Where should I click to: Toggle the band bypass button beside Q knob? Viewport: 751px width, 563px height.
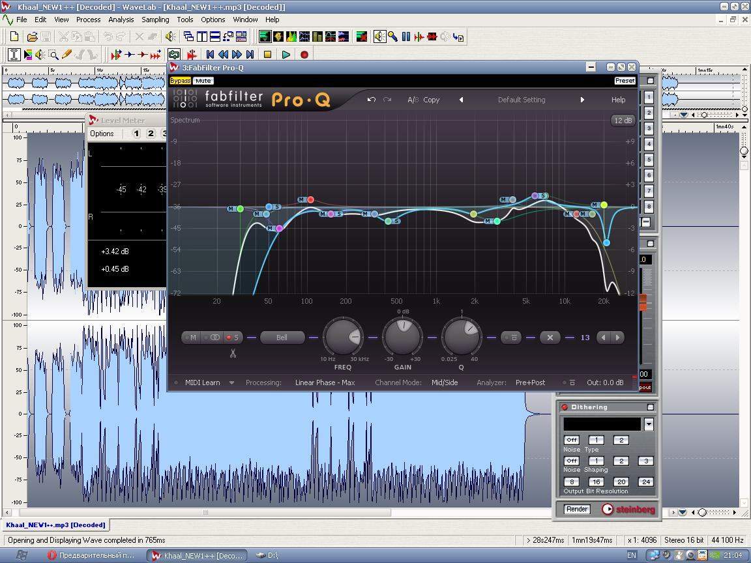pos(510,338)
